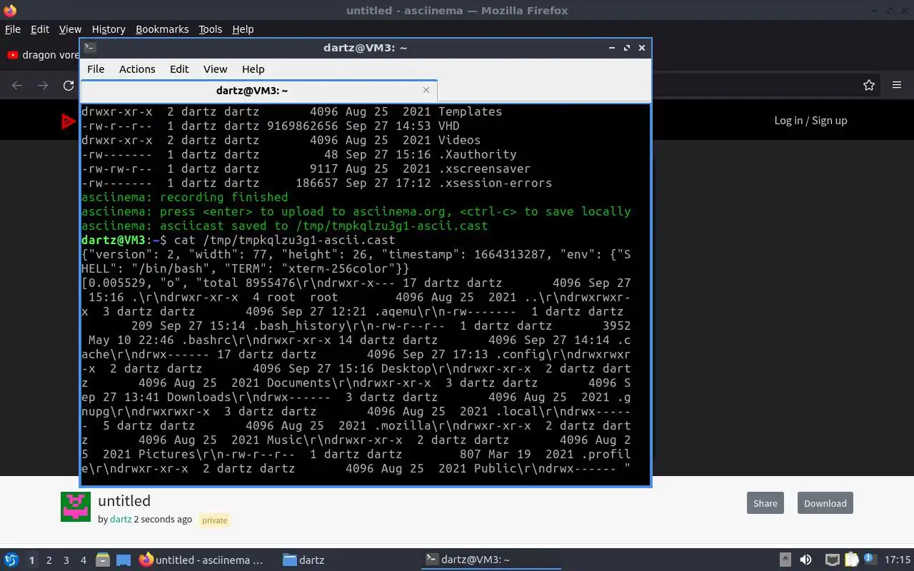The image size is (914, 571).
Task: Click the .xsession-errors file name
Action: pos(495,183)
